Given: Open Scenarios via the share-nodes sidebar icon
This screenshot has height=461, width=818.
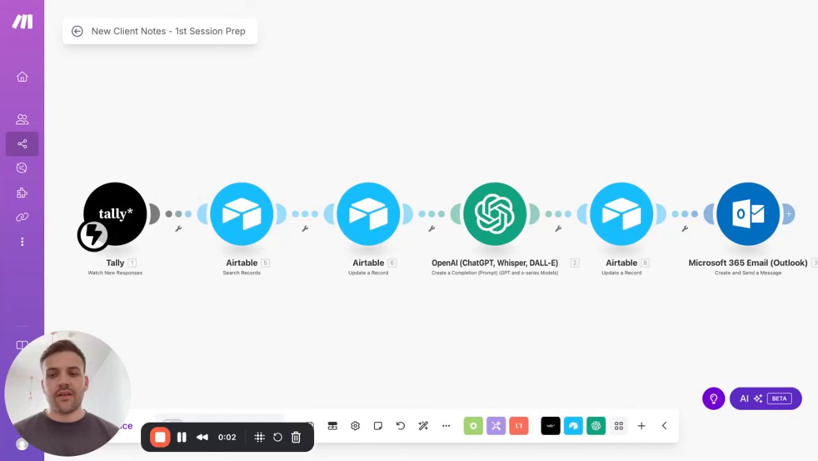Looking at the screenshot, I should [22, 143].
